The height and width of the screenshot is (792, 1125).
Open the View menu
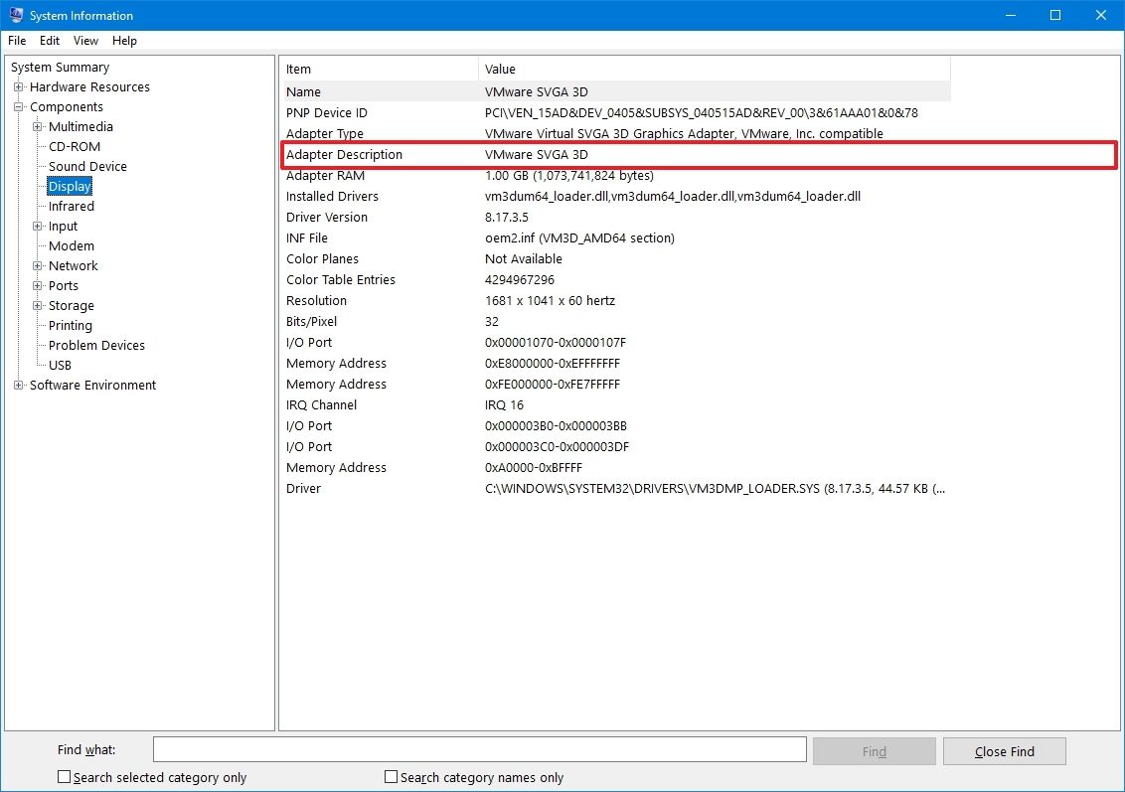point(84,41)
